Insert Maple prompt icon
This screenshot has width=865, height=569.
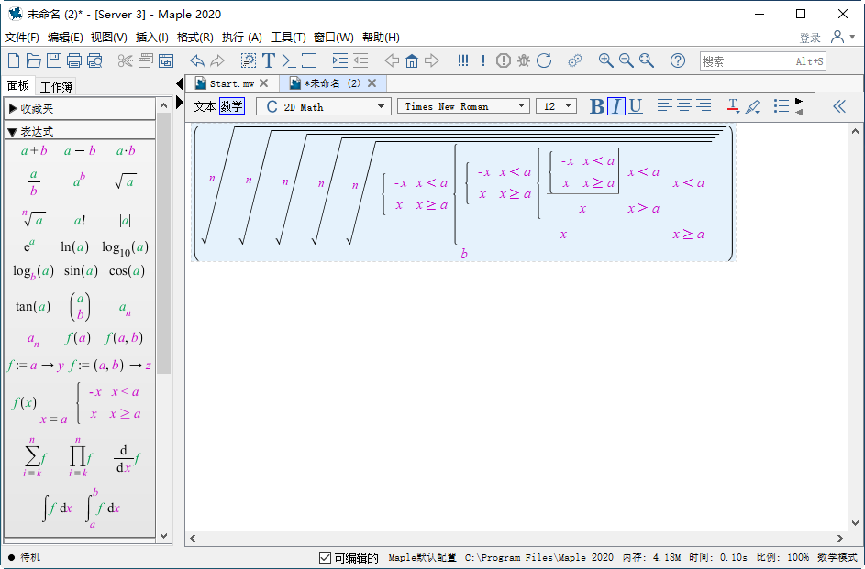pyautogui.click(x=289, y=60)
